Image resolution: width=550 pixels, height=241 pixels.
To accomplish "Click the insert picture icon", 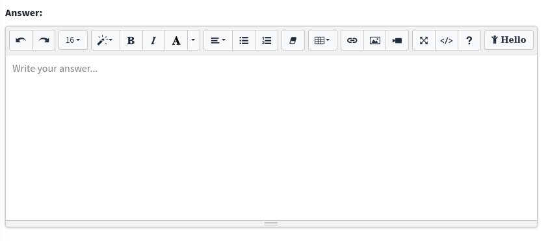I will pos(375,40).
